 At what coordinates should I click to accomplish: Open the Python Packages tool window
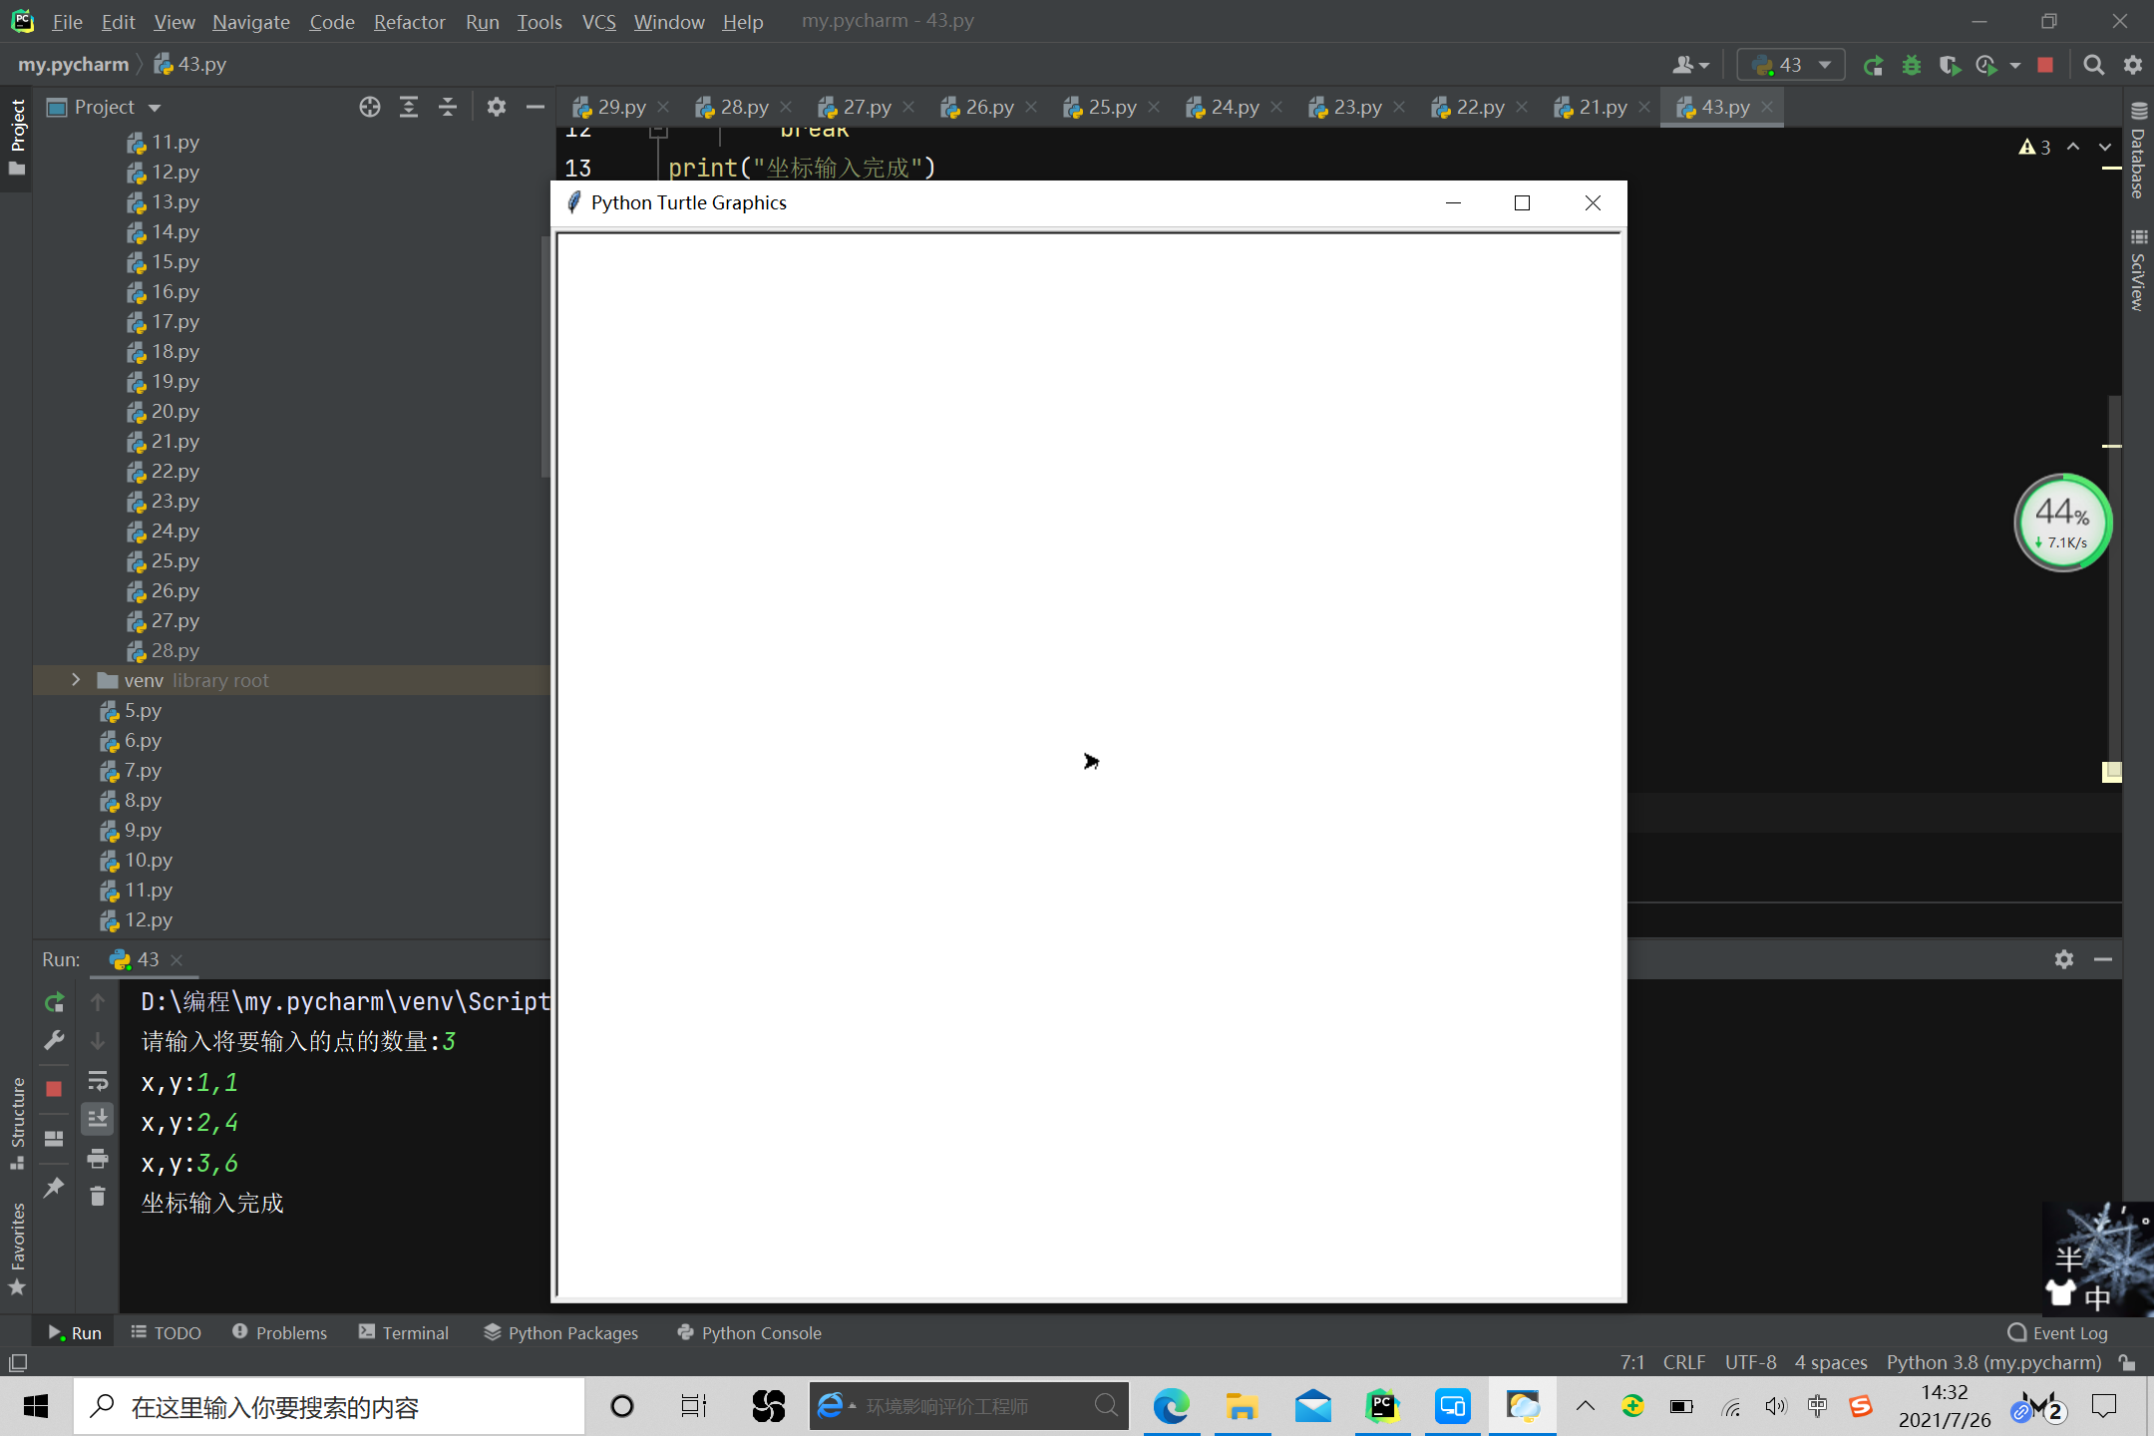click(x=560, y=1333)
